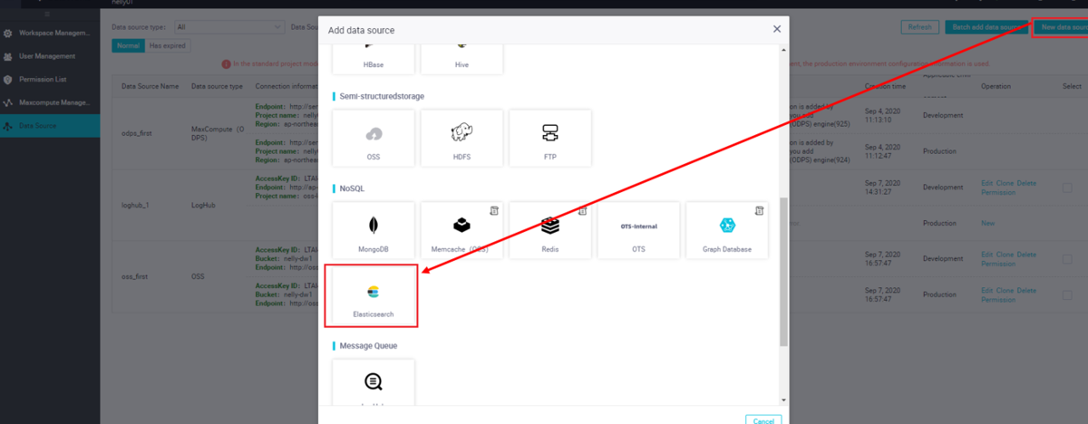Click the Workspace Management gear icon

(9, 34)
